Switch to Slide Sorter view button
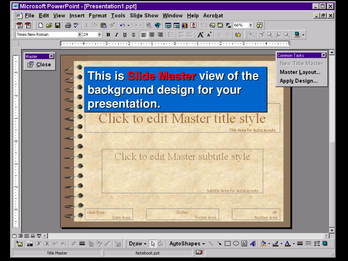This screenshot has width=348, height=261. [x=27, y=236]
